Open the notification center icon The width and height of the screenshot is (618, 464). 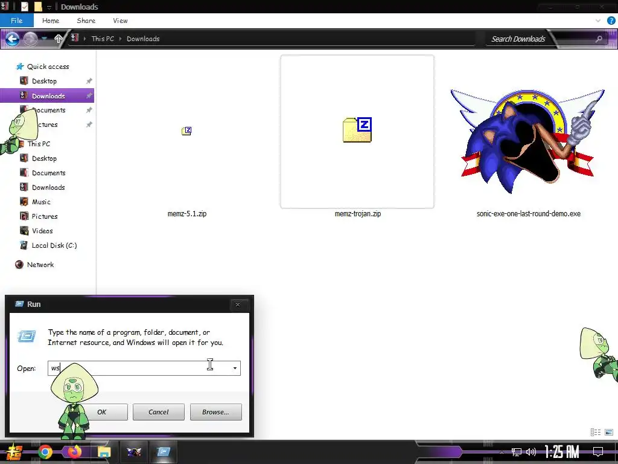point(598,452)
